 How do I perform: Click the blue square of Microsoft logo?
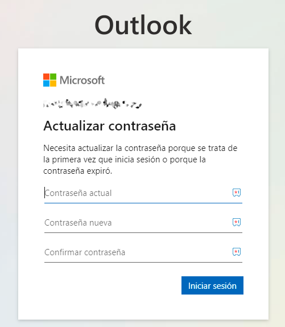point(46,83)
